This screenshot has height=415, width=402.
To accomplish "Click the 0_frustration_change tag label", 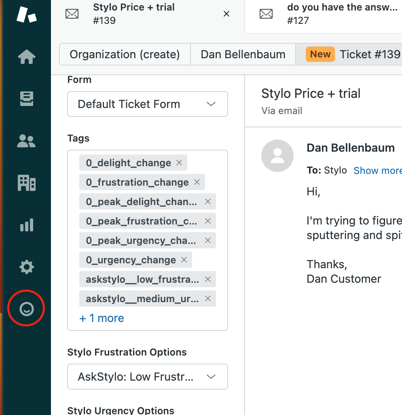I will 137,182.
